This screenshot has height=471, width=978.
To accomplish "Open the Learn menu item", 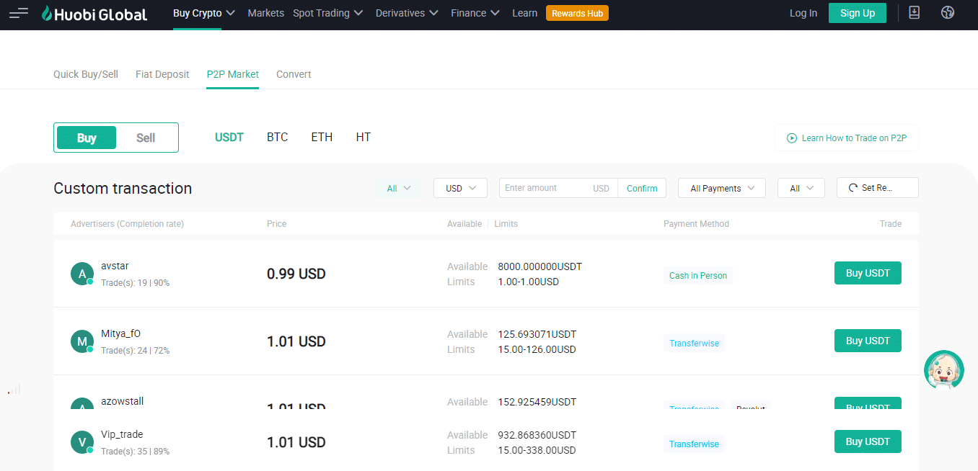I will point(524,13).
